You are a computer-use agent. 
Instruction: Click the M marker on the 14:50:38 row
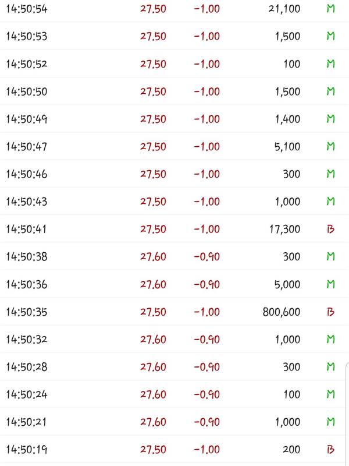pyautogui.click(x=330, y=256)
